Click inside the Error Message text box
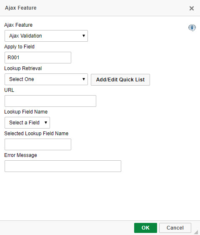200x235 pixels. click(63, 166)
